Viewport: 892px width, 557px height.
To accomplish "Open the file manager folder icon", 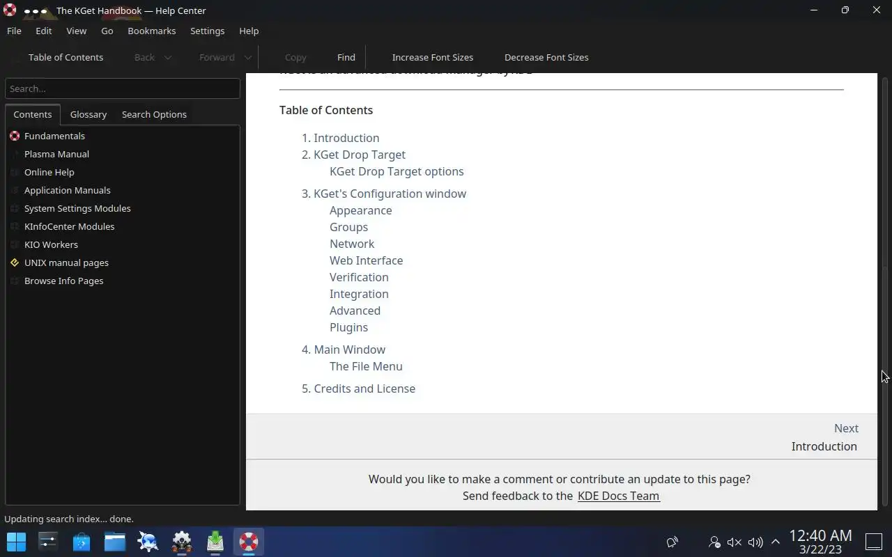I will pyautogui.click(x=115, y=541).
